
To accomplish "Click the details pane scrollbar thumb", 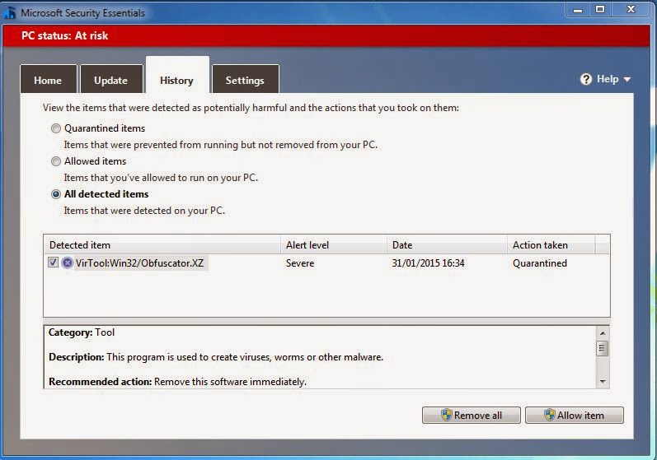I will click(x=603, y=348).
